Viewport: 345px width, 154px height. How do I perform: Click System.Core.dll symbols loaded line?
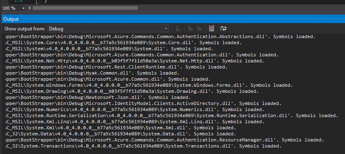tap(123, 43)
